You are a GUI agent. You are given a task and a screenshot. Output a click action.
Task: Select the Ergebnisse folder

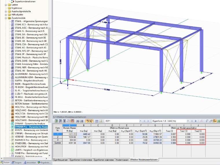click(17, 8)
